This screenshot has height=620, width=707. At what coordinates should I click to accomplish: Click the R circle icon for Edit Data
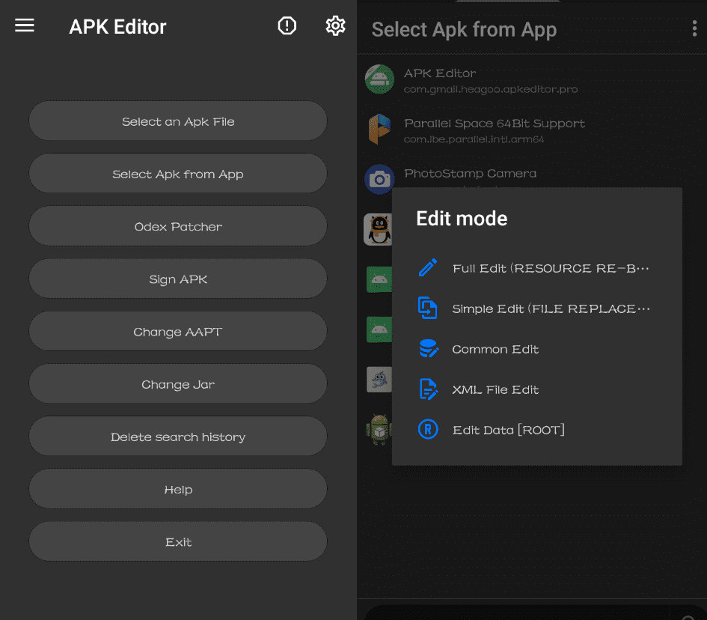coord(427,429)
